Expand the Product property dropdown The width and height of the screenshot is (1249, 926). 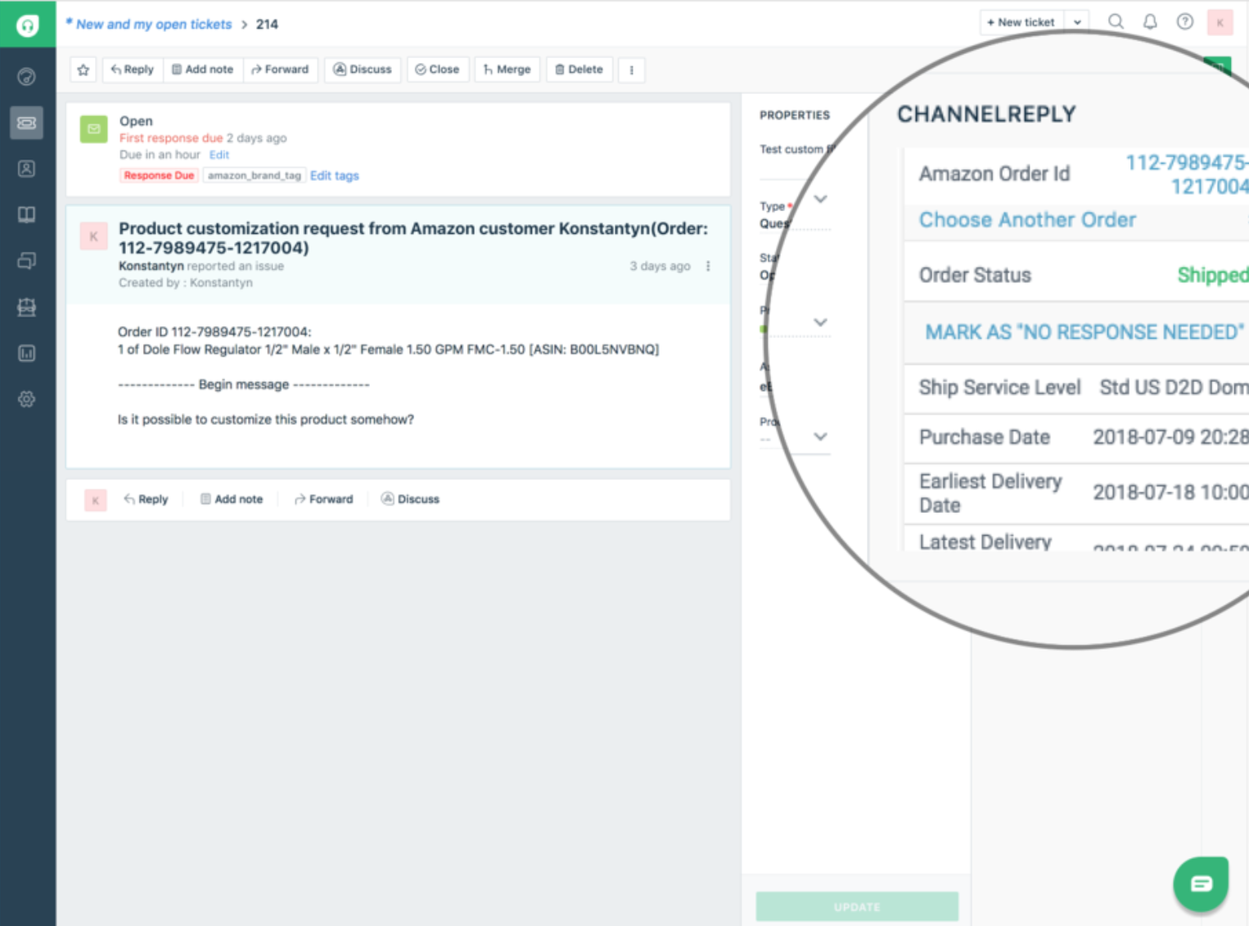point(821,437)
